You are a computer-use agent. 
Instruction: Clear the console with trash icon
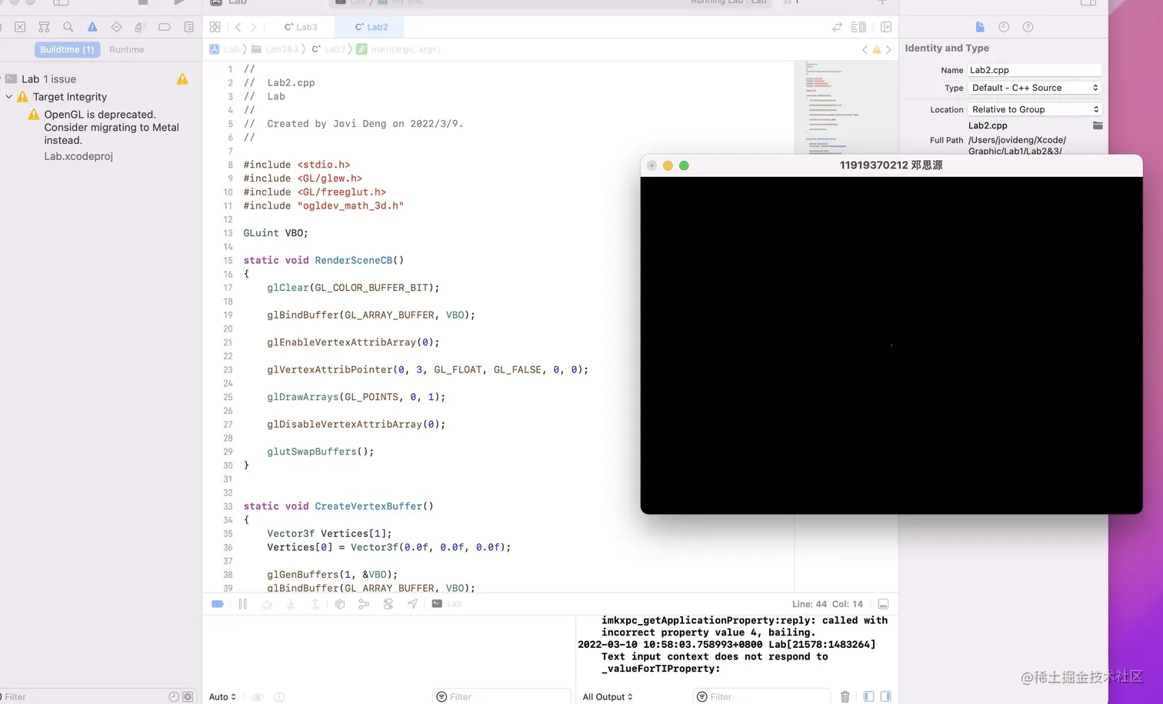tap(845, 696)
